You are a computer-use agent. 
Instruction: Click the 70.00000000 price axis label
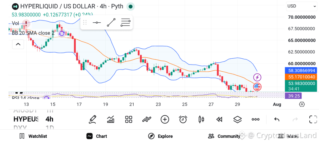[x=302, y=17]
